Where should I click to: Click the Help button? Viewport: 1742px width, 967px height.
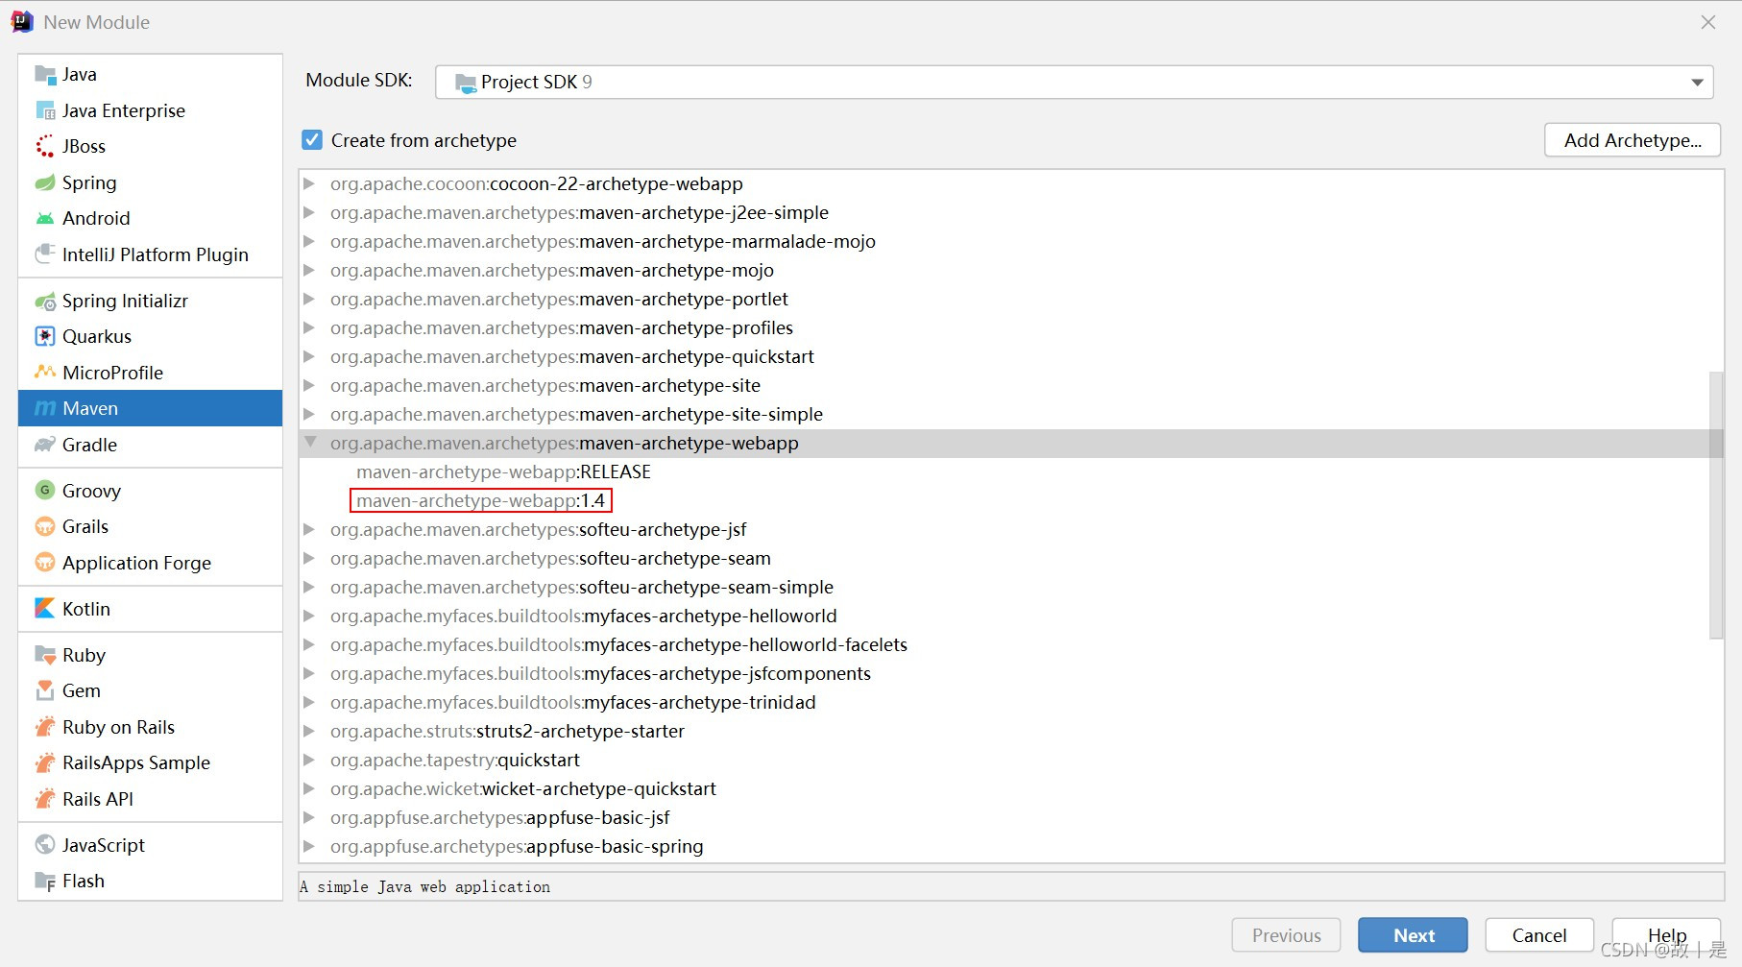1666,935
